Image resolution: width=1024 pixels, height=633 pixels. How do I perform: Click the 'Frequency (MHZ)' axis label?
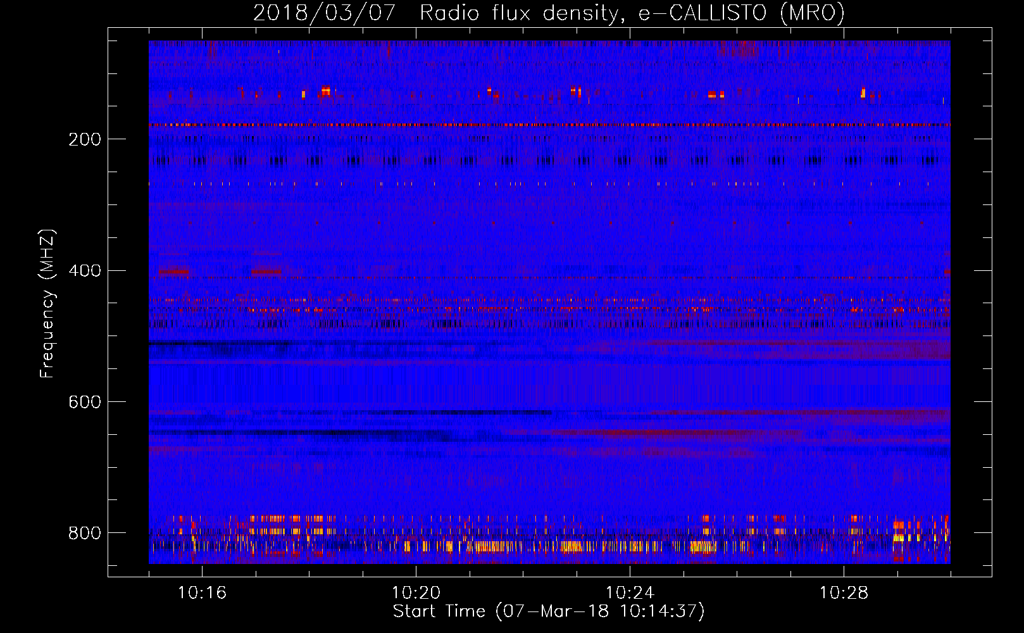(47, 303)
